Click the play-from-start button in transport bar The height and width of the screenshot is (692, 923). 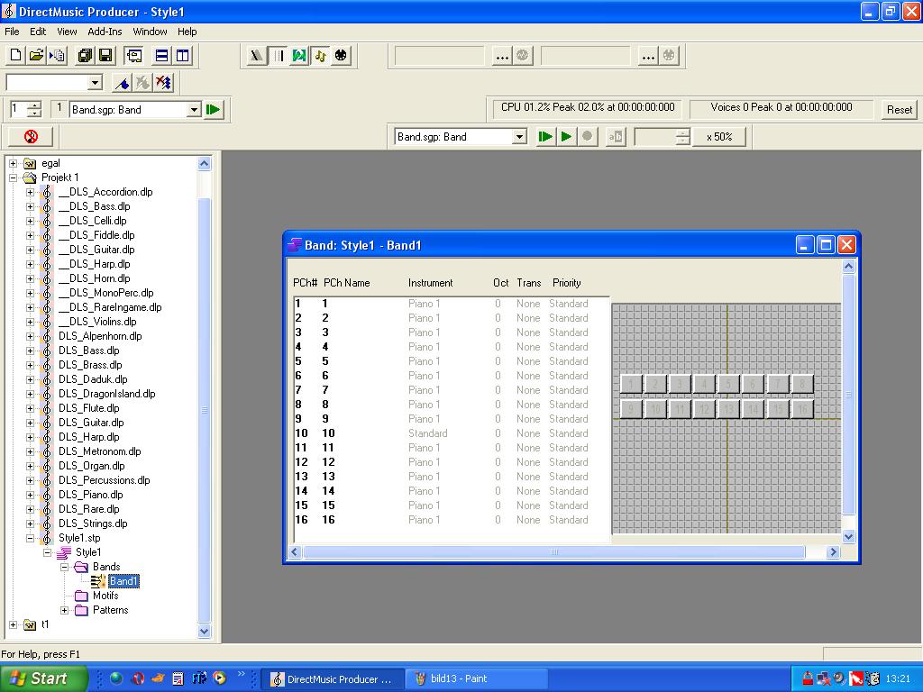point(545,137)
